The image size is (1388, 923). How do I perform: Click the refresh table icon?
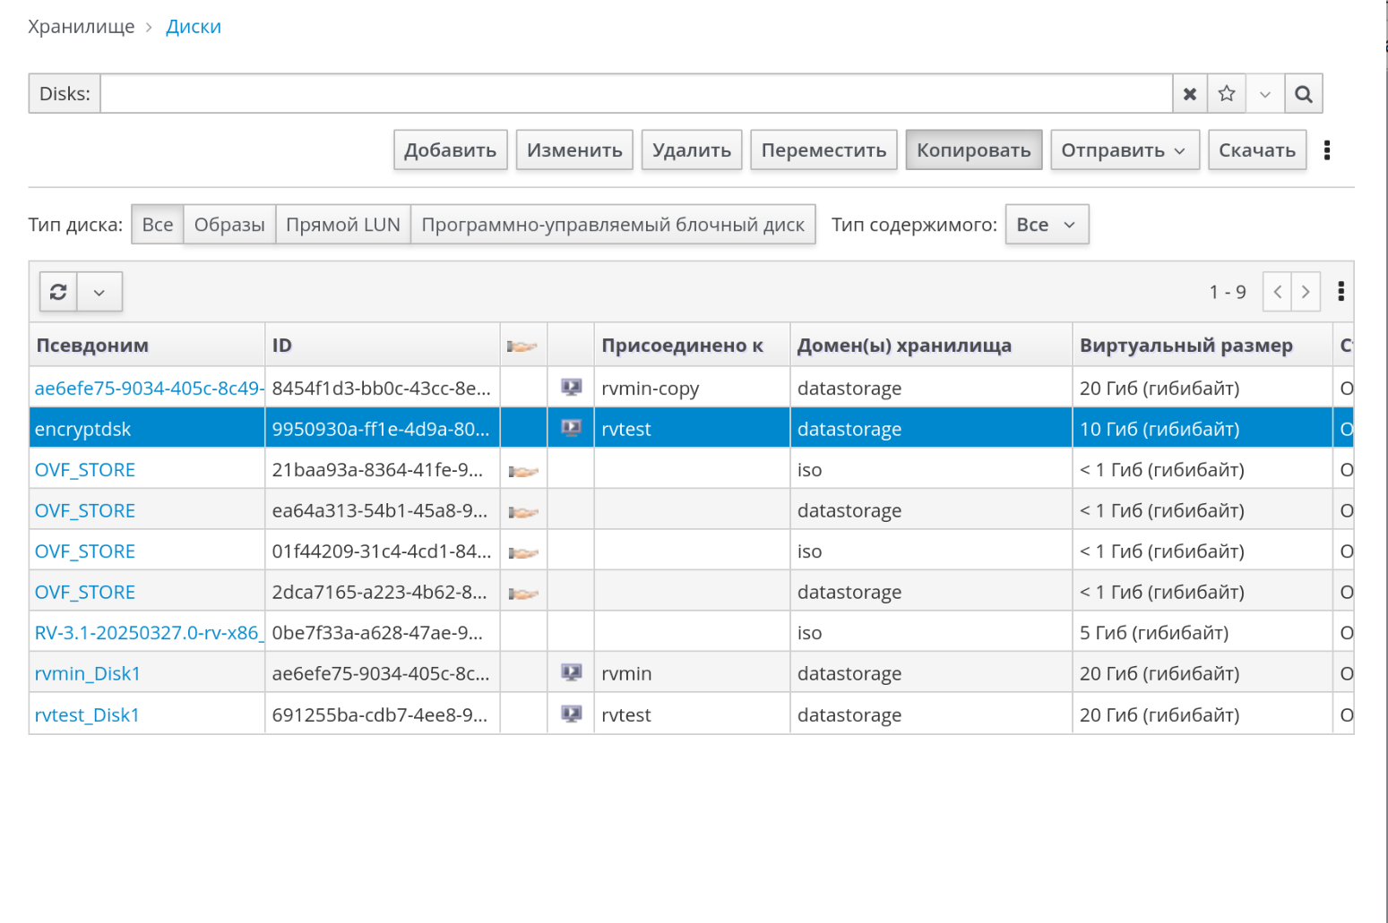pos(58,292)
